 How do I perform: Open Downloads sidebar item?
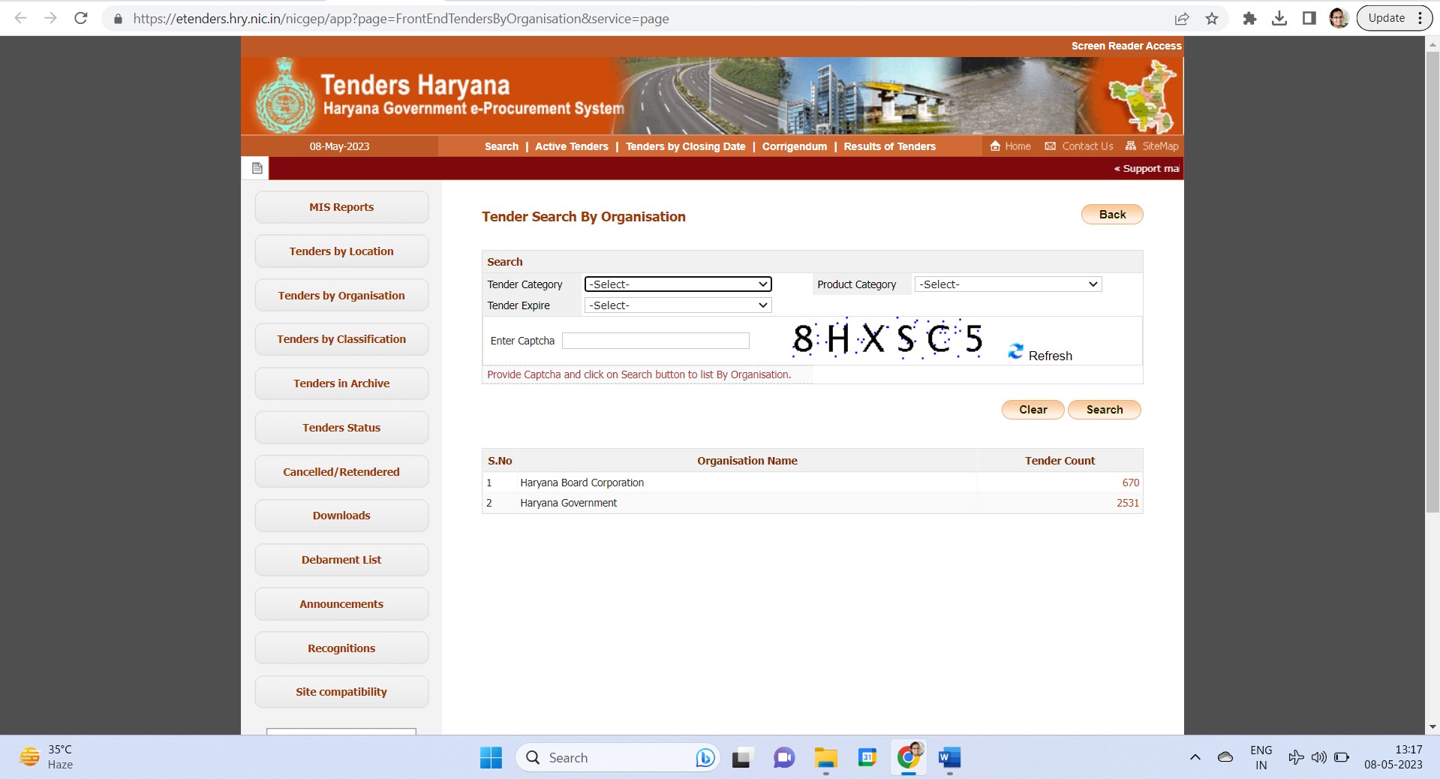point(341,516)
